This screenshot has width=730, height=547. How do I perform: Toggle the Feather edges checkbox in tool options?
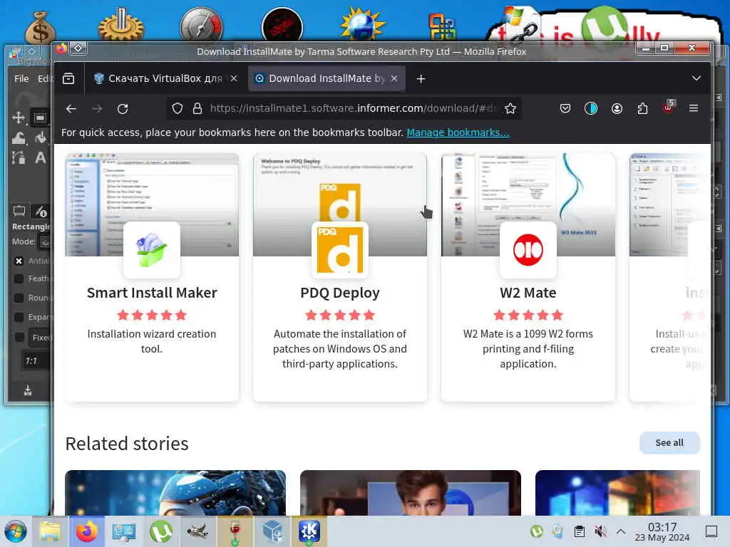pos(19,278)
